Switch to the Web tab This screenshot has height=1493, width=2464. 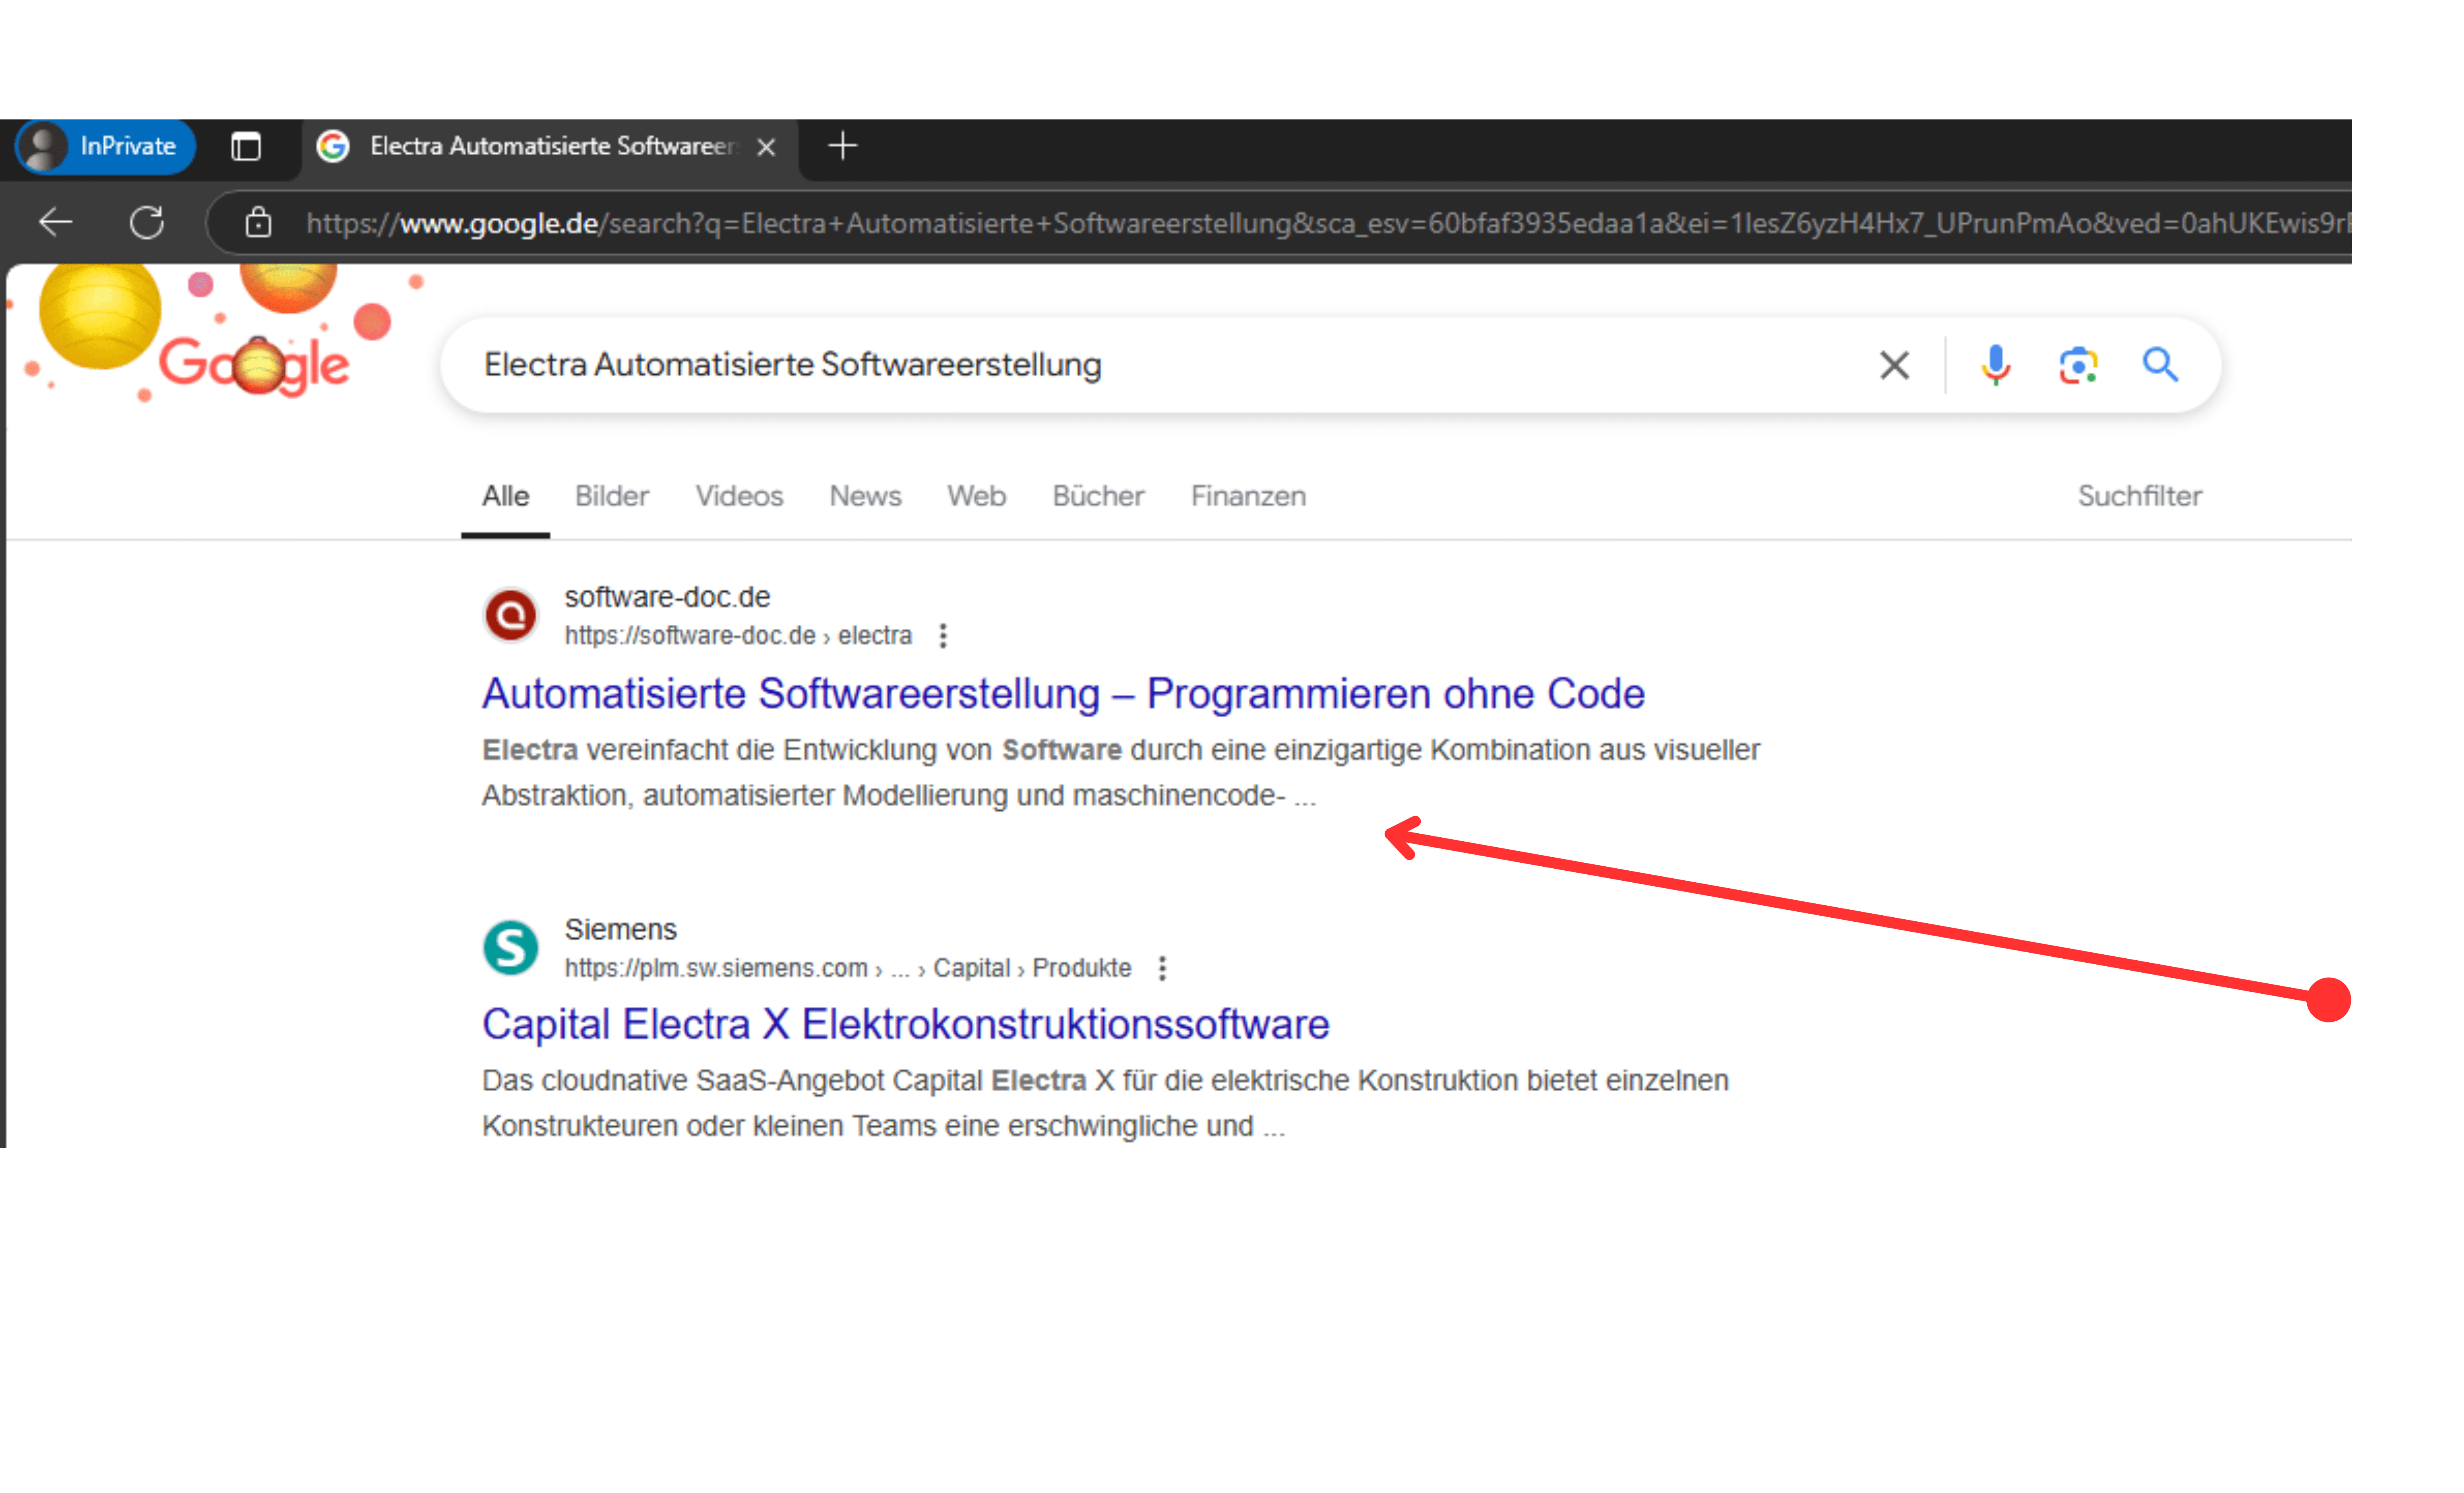(977, 497)
